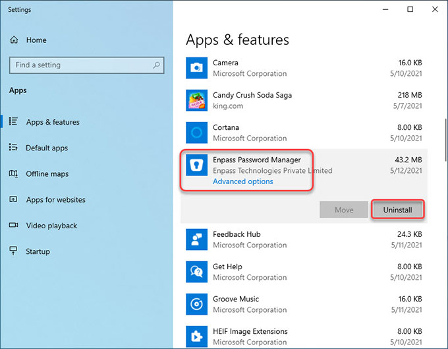Open Offline maps settings
Image resolution: width=448 pixels, height=349 pixels.
[x=47, y=174]
